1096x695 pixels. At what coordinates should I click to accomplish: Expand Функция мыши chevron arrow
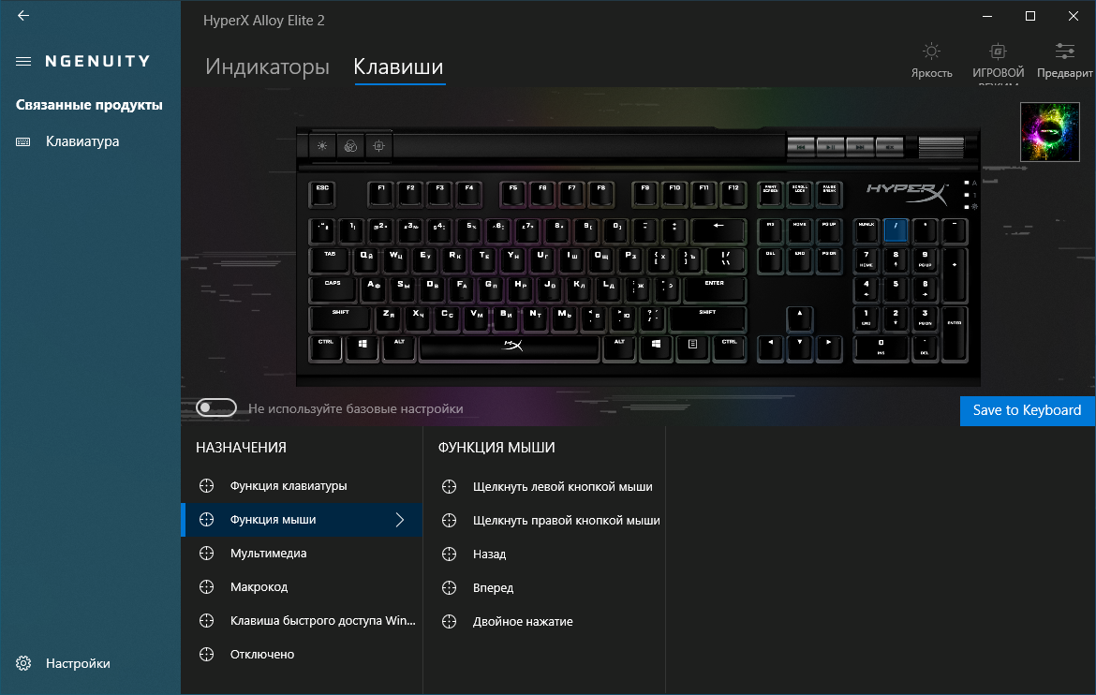400,520
